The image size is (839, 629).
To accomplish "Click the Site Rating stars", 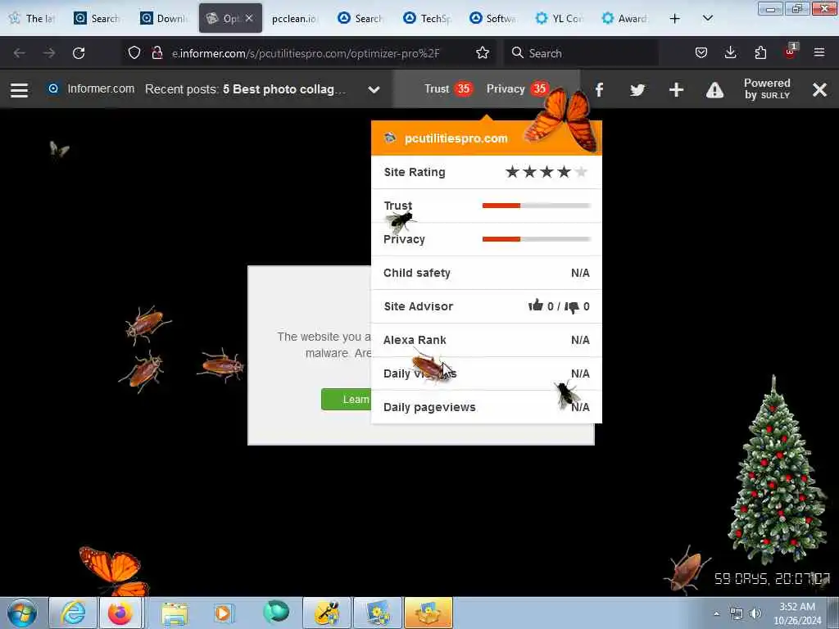I will tap(546, 172).
